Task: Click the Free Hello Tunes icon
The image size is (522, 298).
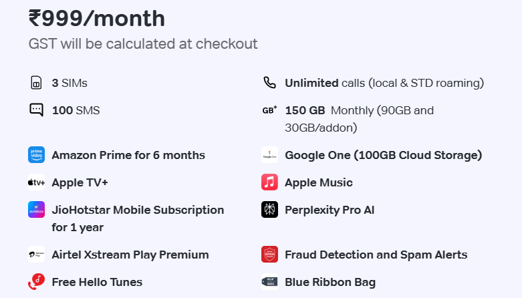Action: (36, 282)
